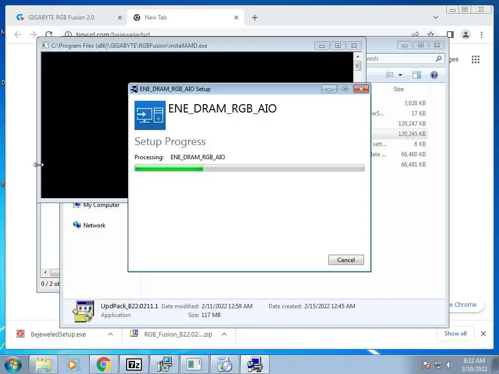Click the ENE_DRAM_RGB_AIO installer logo icon
The image size is (499, 374).
[x=150, y=115]
